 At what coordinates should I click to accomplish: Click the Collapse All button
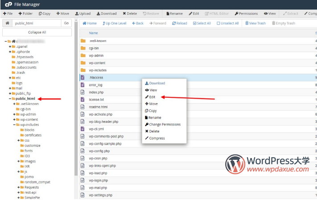pyautogui.click(x=38, y=32)
